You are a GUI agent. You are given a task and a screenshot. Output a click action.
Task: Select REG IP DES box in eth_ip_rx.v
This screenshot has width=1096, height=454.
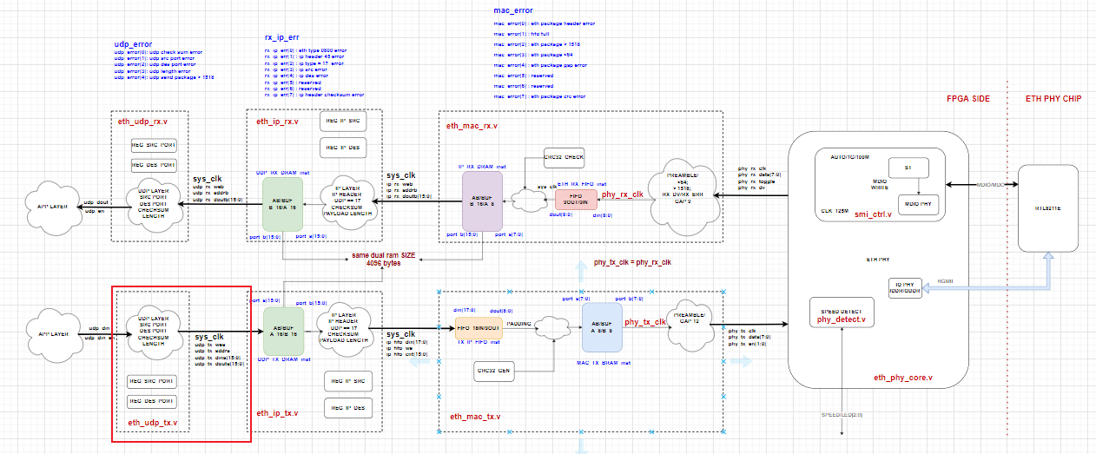[343, 147]
